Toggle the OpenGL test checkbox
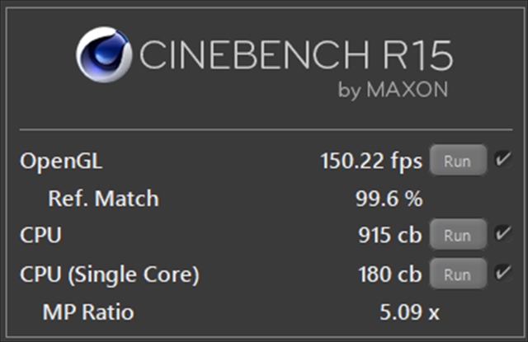Viewport: 528px width, 342px height. (502, 159)
